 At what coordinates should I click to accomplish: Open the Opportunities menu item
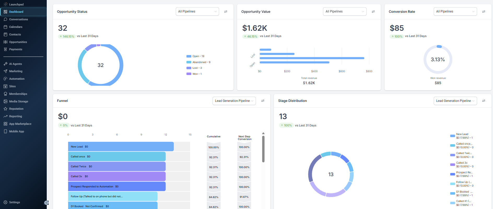click(x=18, y=42)
